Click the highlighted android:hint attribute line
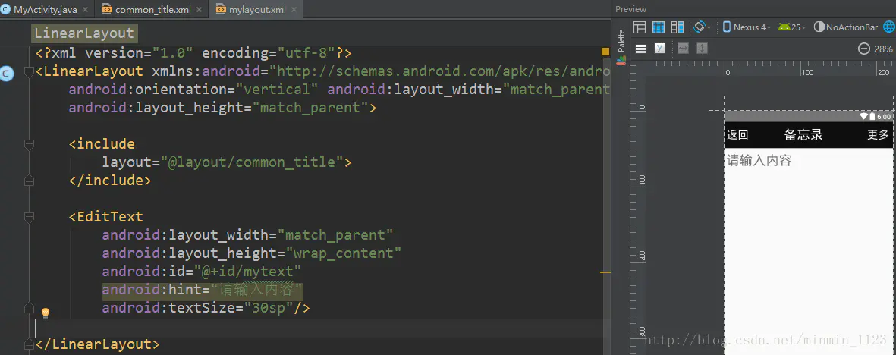 [202, 291]
